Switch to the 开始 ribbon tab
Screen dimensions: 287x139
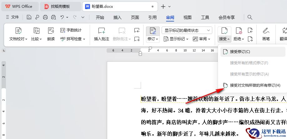(x=100, y=17)
